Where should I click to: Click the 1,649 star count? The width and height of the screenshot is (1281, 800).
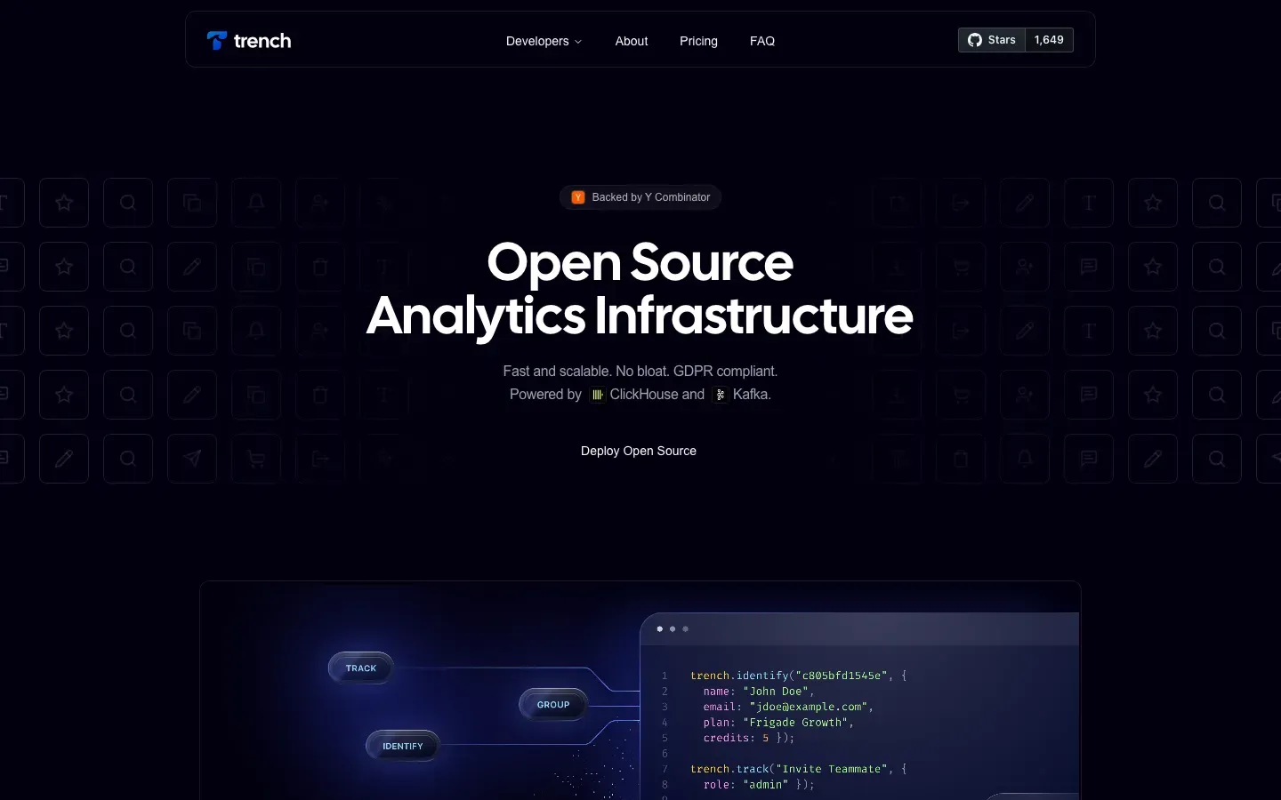pos(1049,40)
